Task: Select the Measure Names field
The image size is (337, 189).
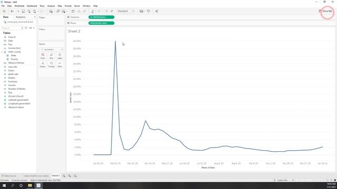Action: (16, 63)
